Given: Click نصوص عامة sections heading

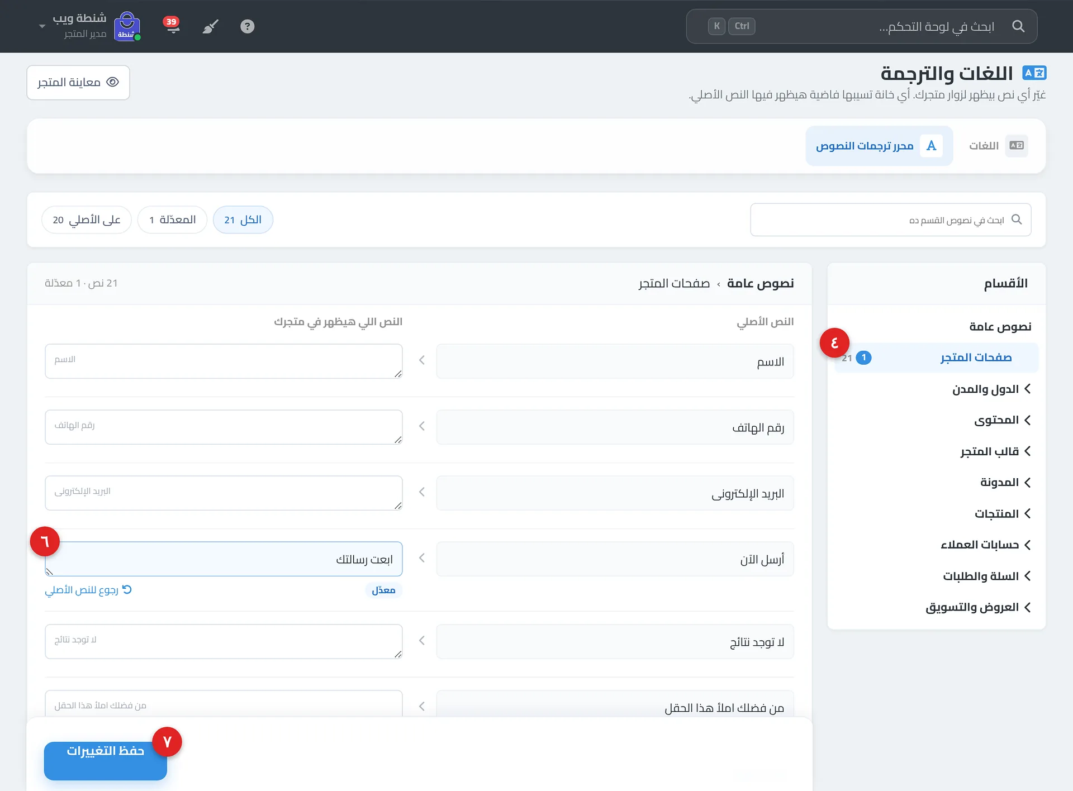Looking at the screenshot, I should coord(1000,327).
